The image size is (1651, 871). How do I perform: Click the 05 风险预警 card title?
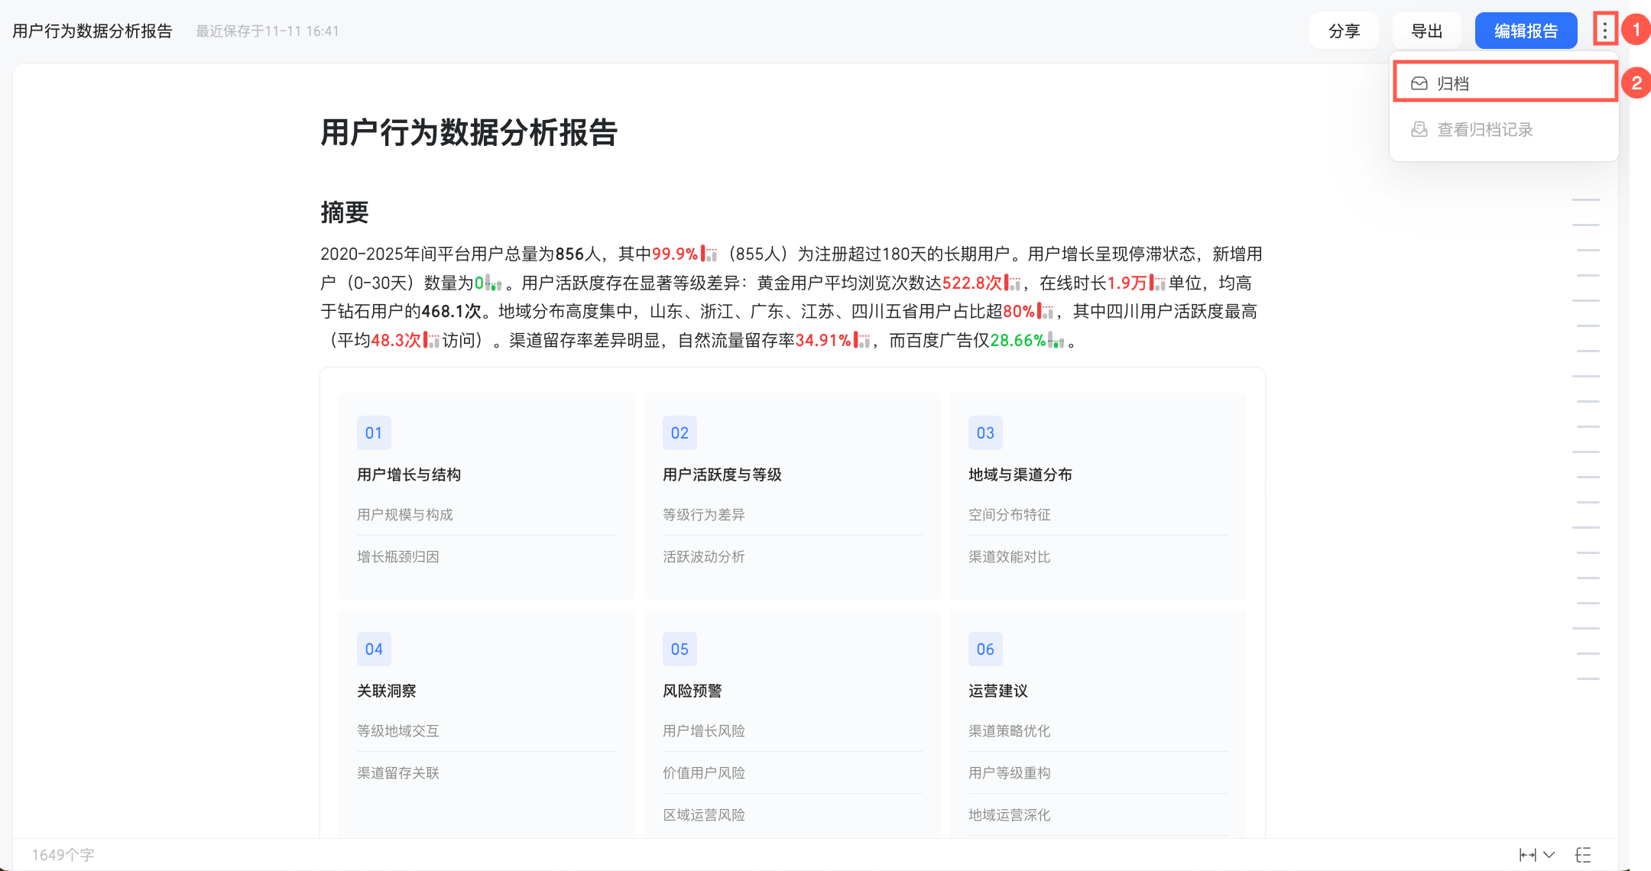point(693,691)
